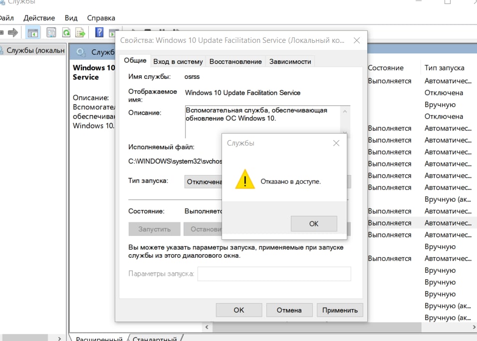Switch to the Расширенный view tab
The width and height of the screenshot is (477, 341).
99,339
